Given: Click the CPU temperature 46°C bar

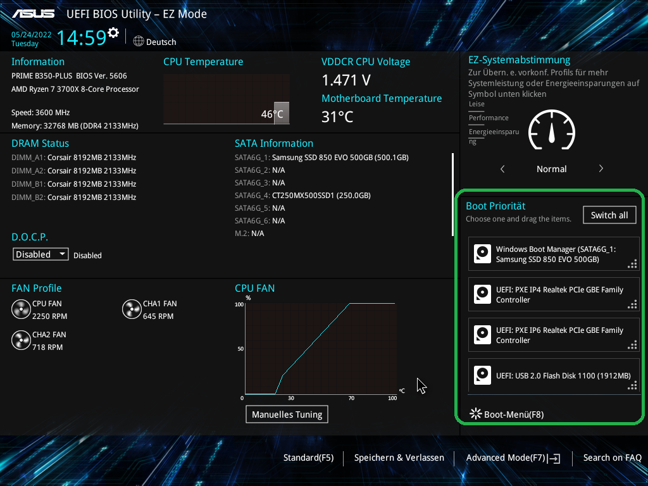Looking at the screenshot, I should [281, 113].
